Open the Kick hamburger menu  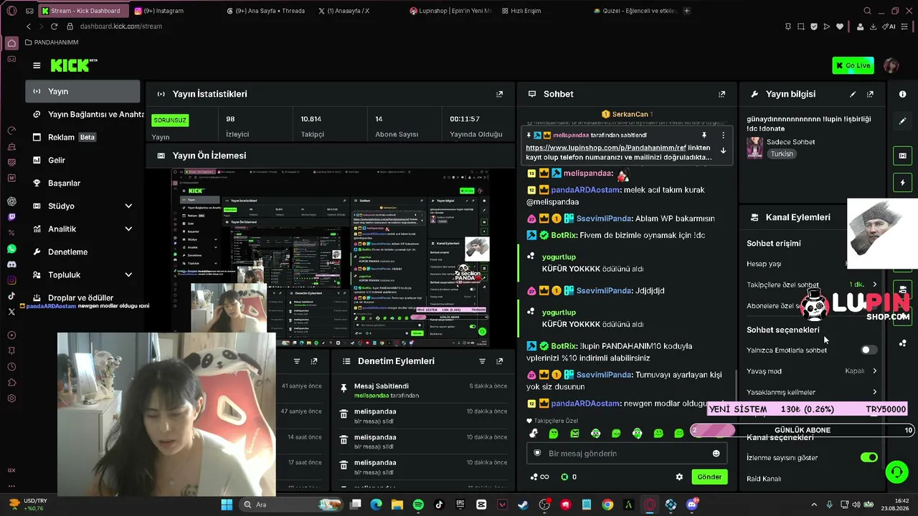pos(37,65)
